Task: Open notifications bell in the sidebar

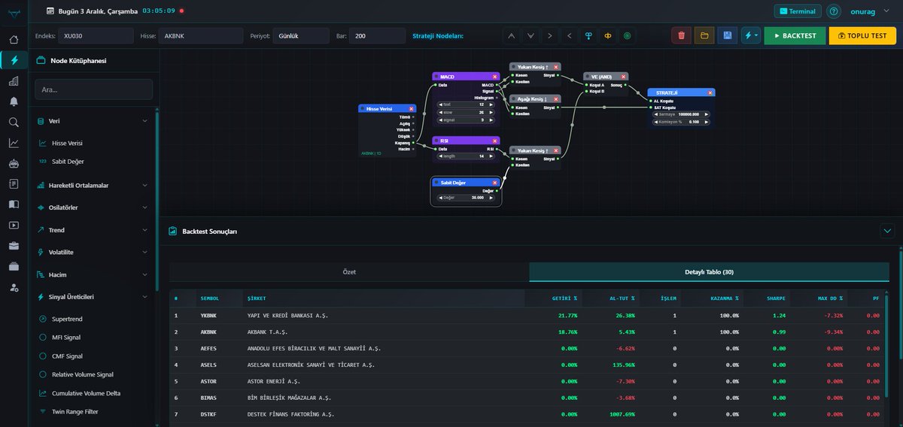Action: click(14, 101)
